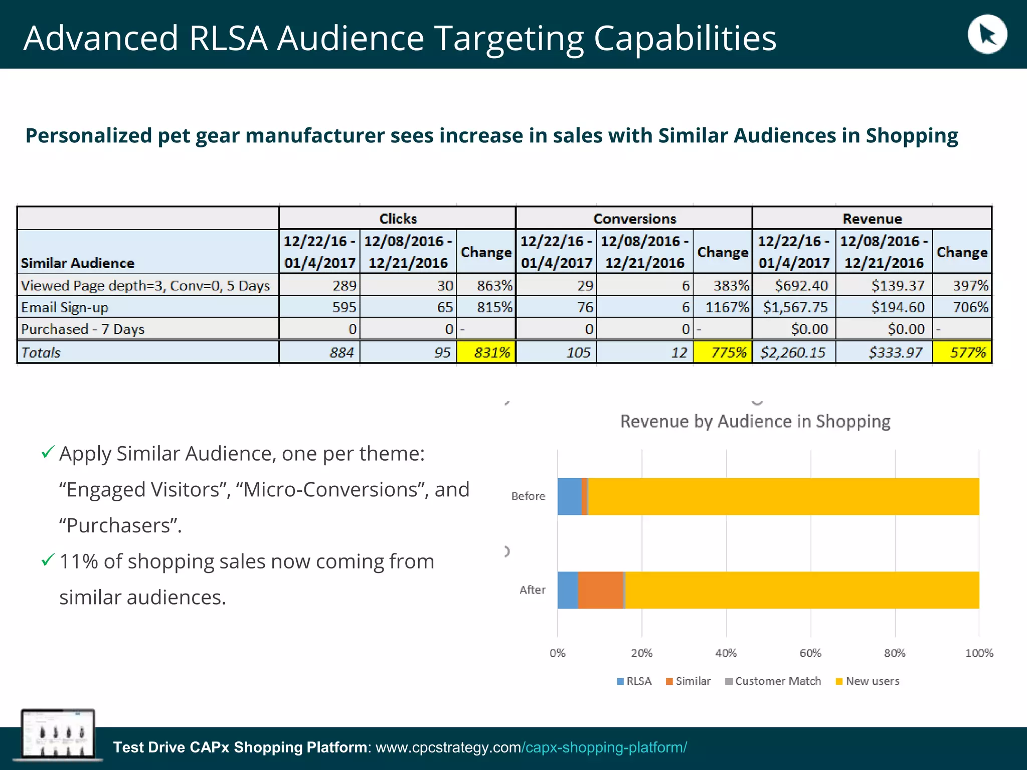Select the Email Sign-up row label
Viewport: 1027px width, 770px height.
[65, 307]
